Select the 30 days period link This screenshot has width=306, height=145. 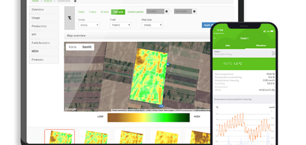(104, 12)
